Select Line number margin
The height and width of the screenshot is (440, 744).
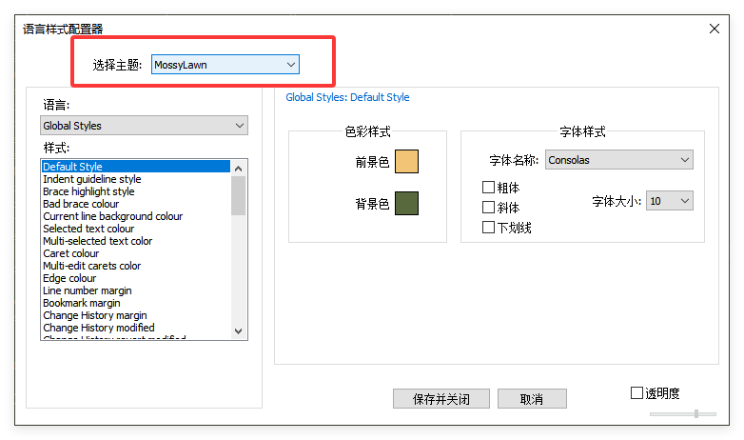click(x=136, y=290)
